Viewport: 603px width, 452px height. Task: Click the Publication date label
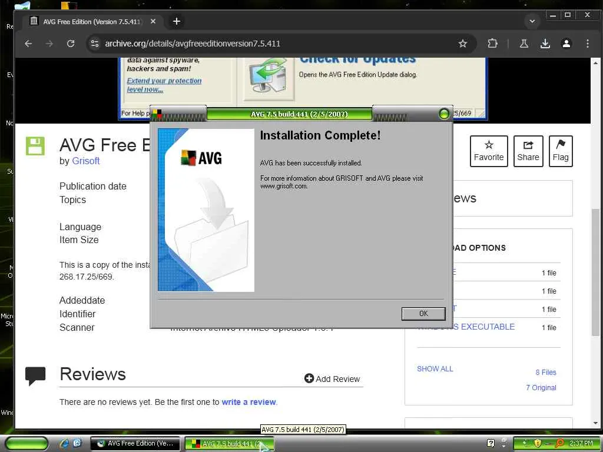pyautogui.click(x=92, y=187)
